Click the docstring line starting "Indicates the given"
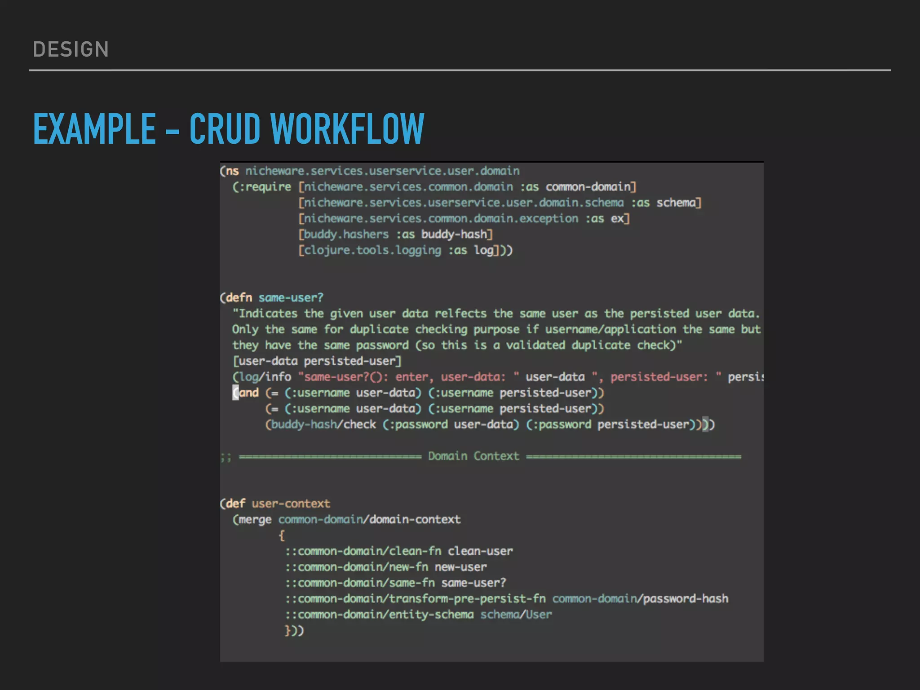Viewport: 920px width, 690px height. pyautogui.click(x=496, y=314)
